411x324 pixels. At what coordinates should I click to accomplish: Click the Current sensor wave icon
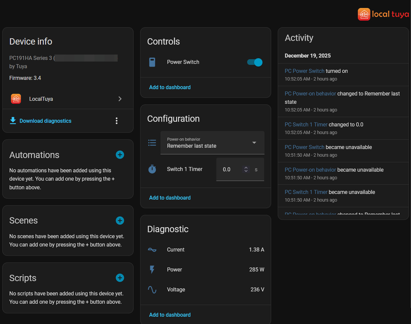click(x=152, y=250)
